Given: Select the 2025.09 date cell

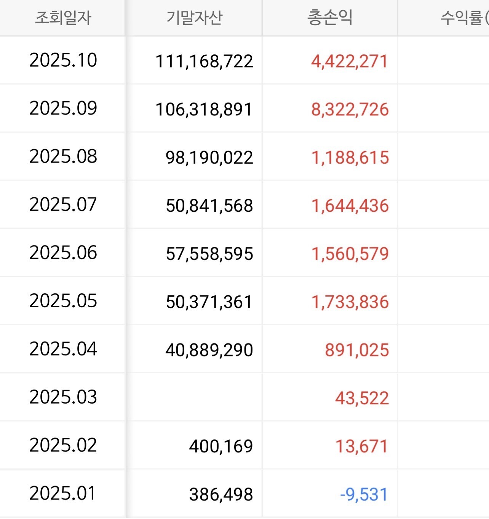Looking at the screenshot, I should (x=63, y=109).
